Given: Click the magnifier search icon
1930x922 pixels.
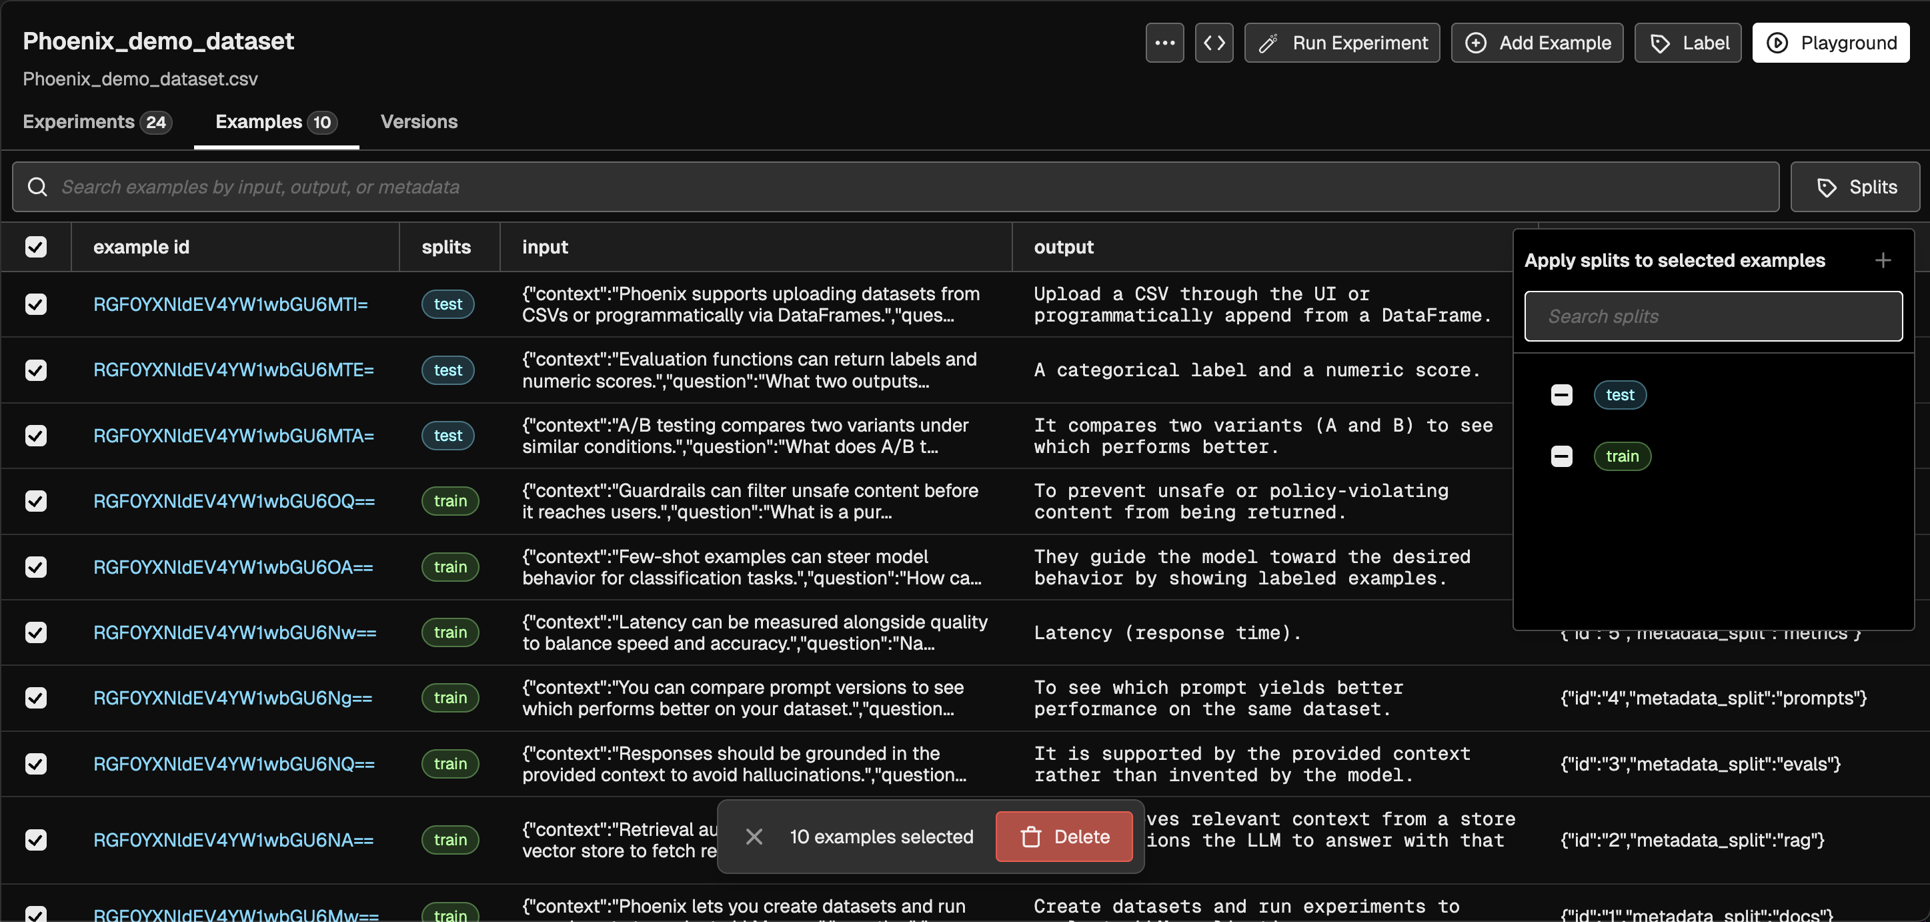Looking at the screenshot, I should pos(37,187).
